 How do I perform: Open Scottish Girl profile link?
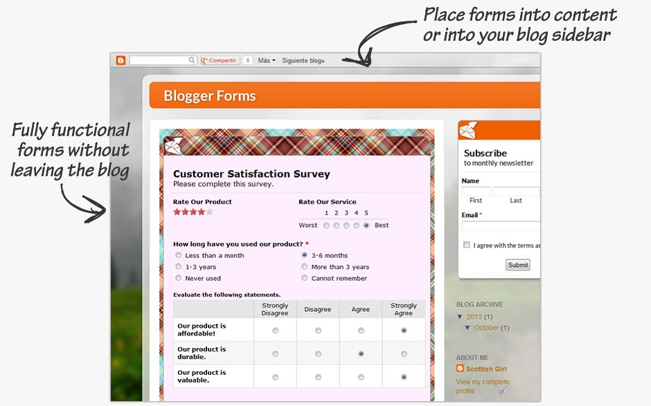click(x=486, y=369)
